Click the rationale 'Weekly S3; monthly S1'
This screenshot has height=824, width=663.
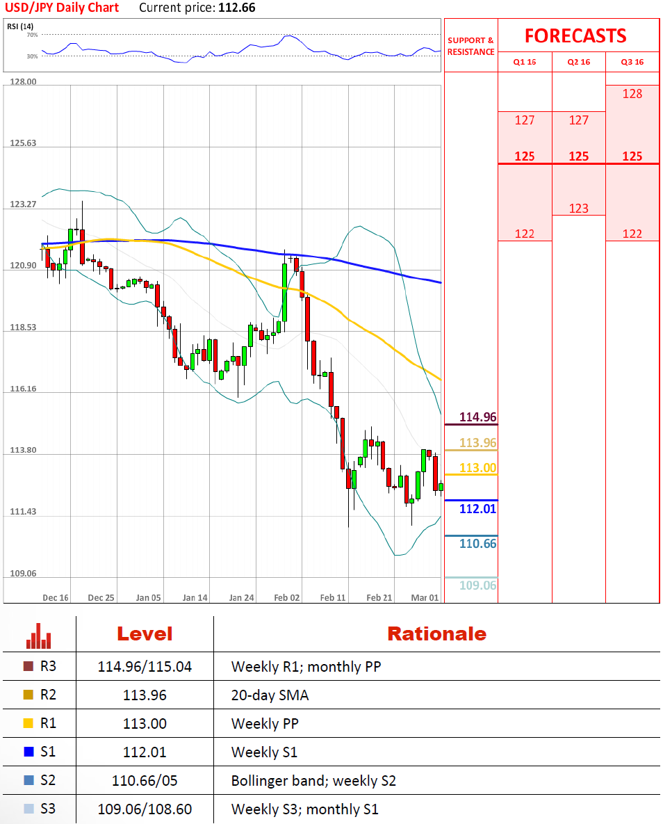tap(304, 809)
